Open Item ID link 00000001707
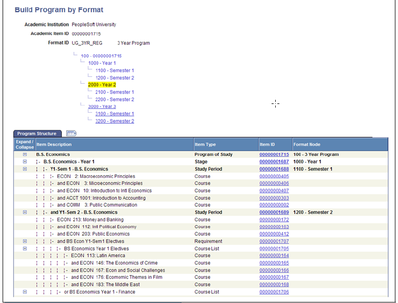Image resolution: width=398 pixels, height=303 pixels. (x=274, y=241)
